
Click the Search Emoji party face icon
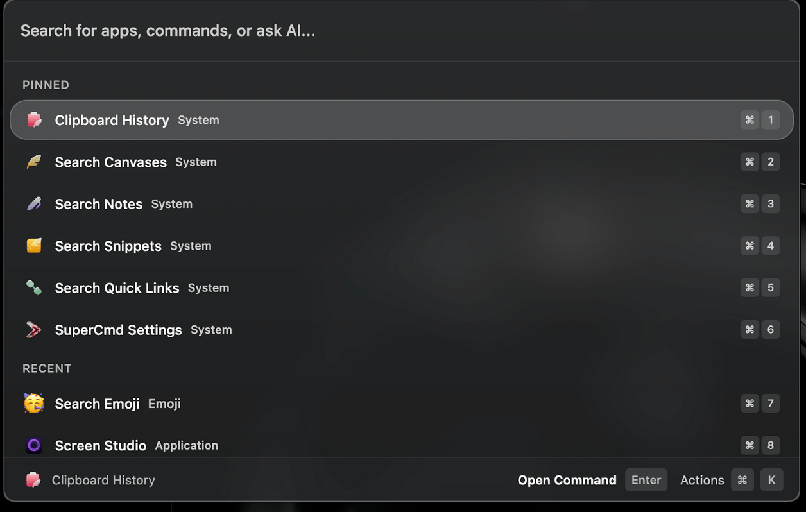[34, 404]
